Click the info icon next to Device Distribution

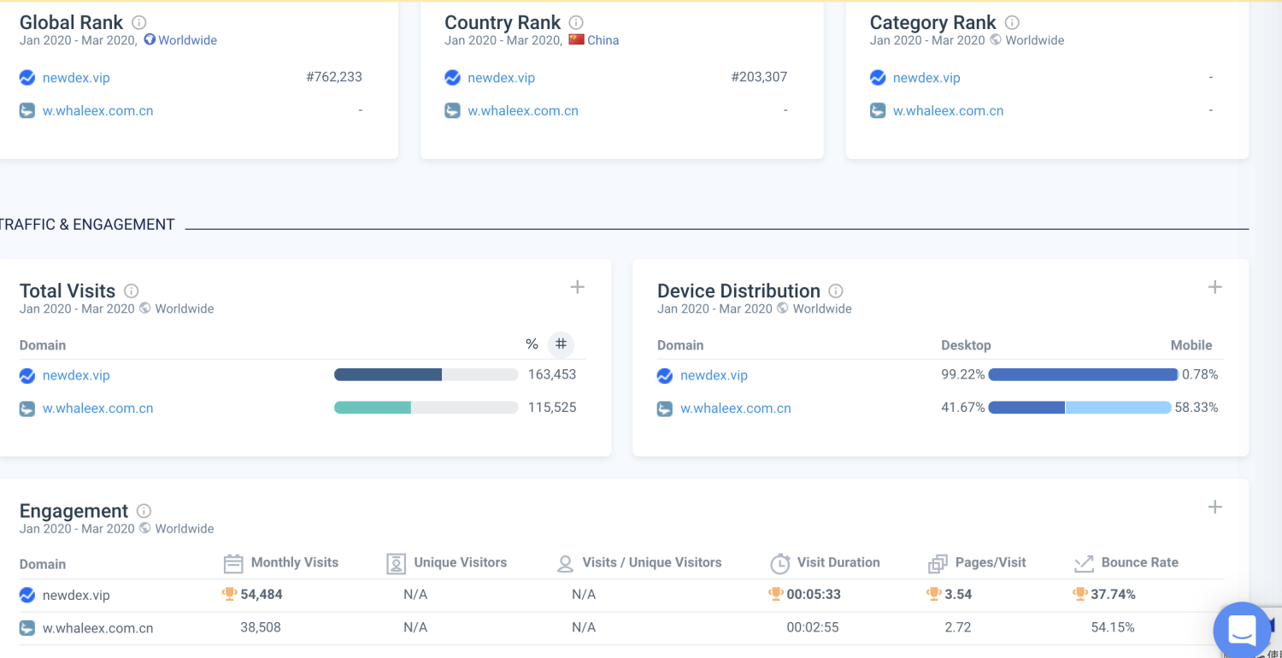tap(836, 291)
